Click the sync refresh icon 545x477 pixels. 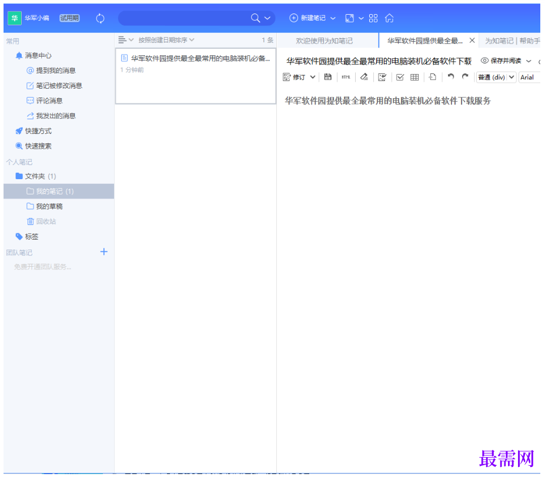pyautogui.click(x=100, y=18)
